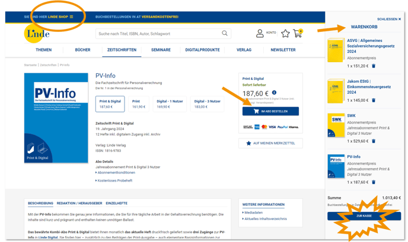Select the Digital - 3 Nutzer option

[207, 104]
